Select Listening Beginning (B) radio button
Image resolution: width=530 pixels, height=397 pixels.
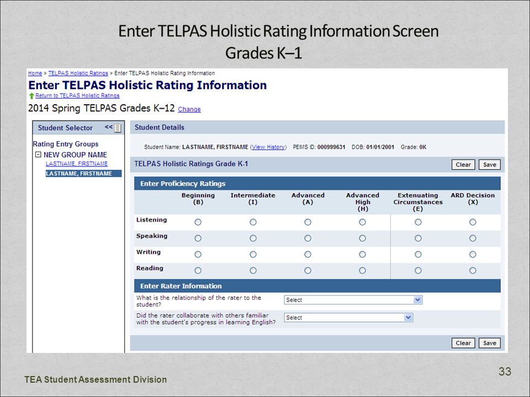click(198, 222)
